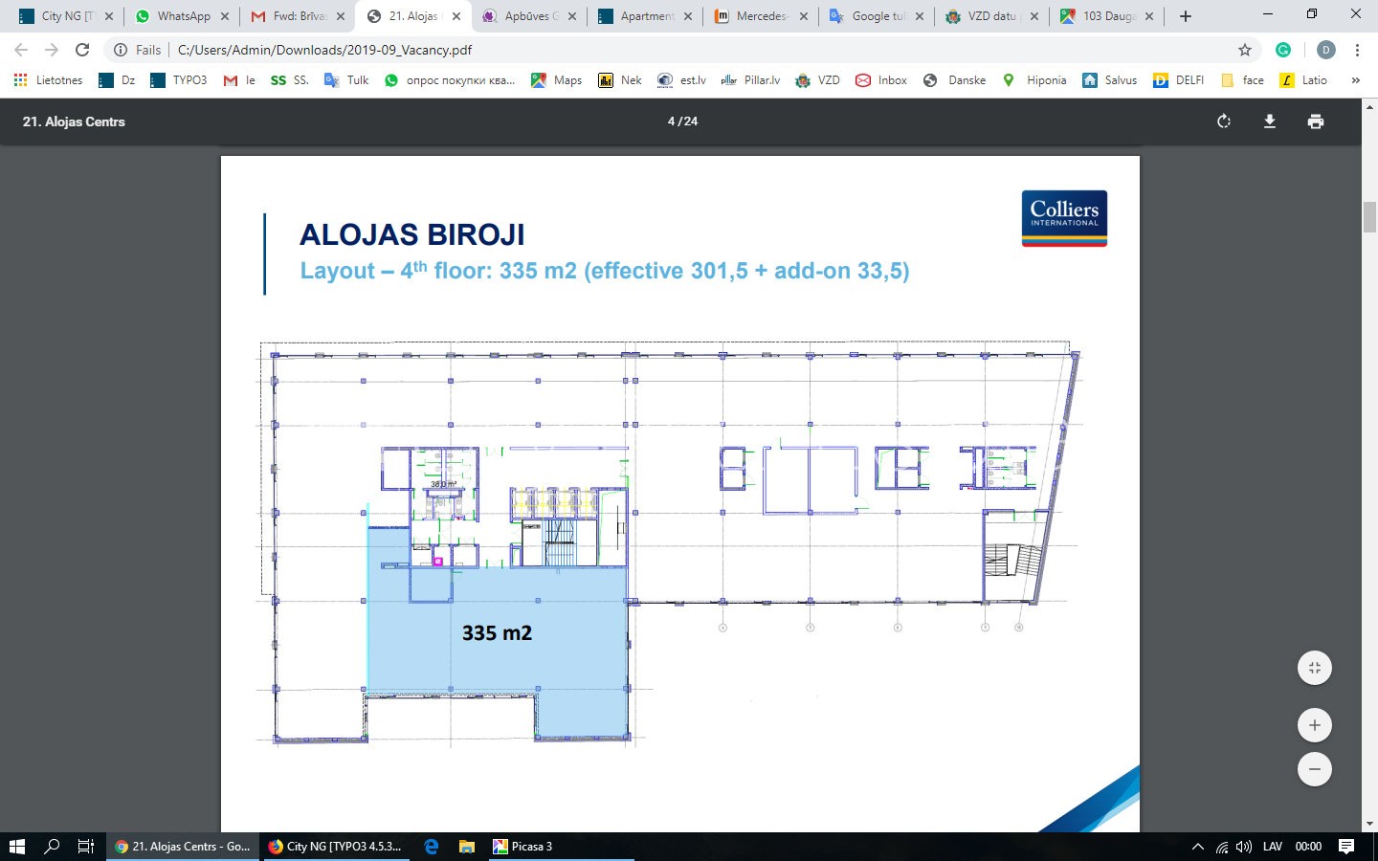Print the PDF document

[x=1315, y=121]
